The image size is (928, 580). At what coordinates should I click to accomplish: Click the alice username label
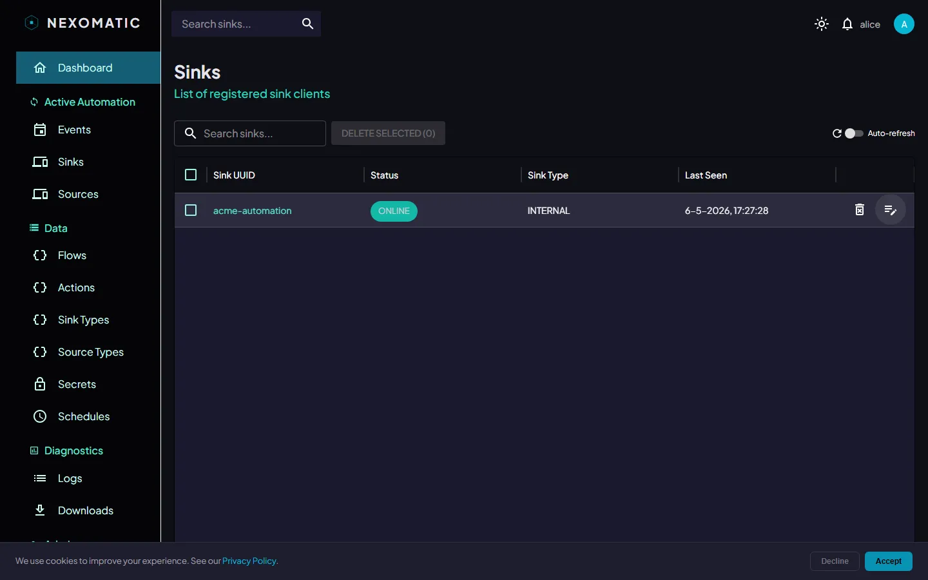(x=870, y=24)
